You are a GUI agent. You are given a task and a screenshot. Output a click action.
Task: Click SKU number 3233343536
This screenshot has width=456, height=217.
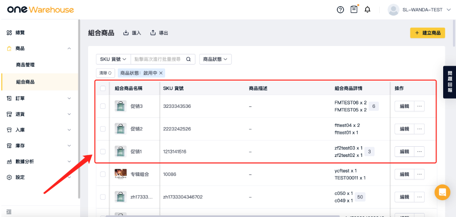(177, 107)
